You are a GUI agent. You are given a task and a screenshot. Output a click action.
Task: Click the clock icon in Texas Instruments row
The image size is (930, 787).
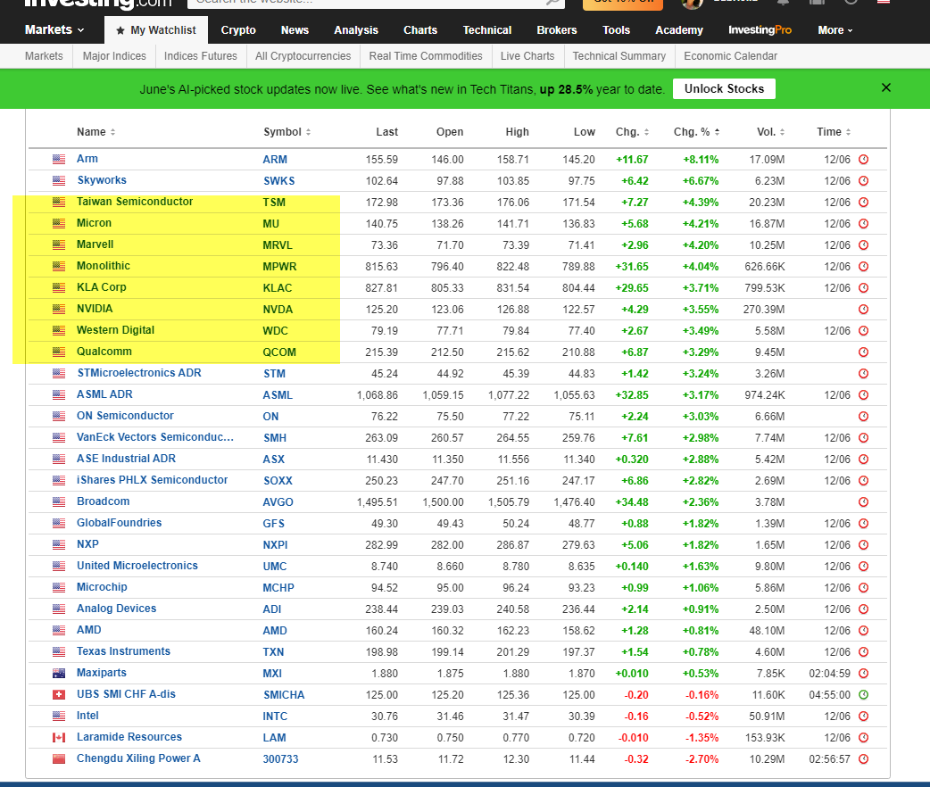point(864,652)
